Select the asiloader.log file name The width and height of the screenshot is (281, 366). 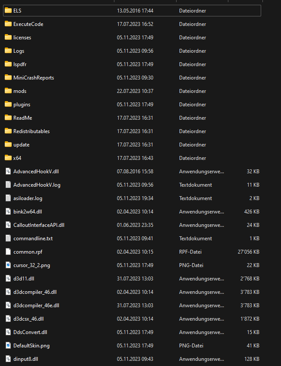pos(28,198)
